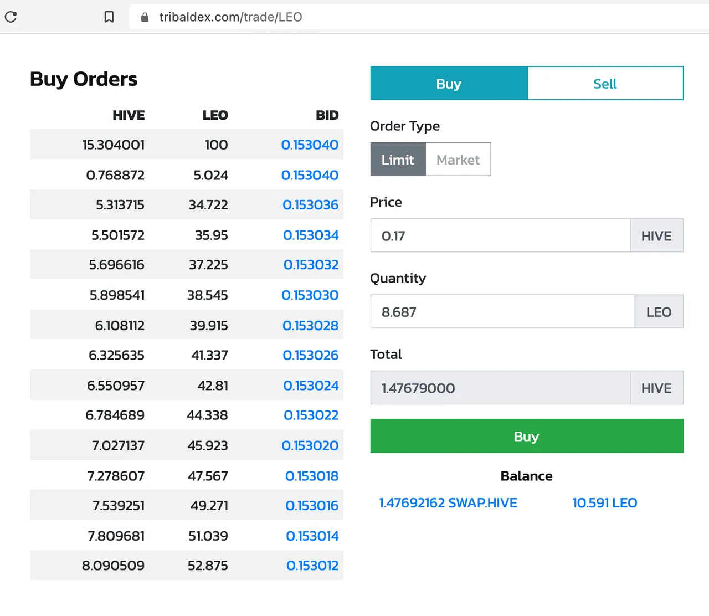Click the LEO amount 51.039

click(x=208, y=536)
